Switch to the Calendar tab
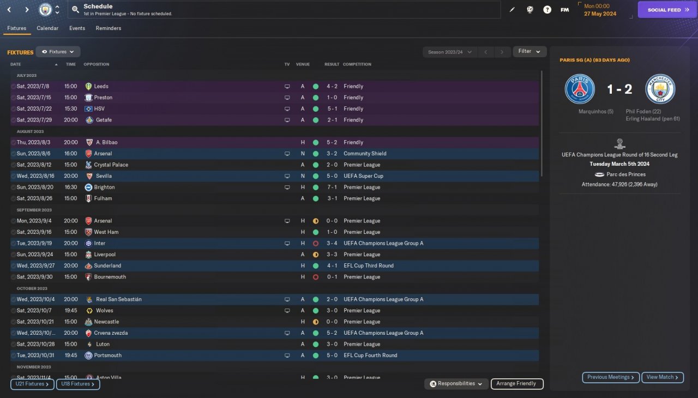 (47, 28)
